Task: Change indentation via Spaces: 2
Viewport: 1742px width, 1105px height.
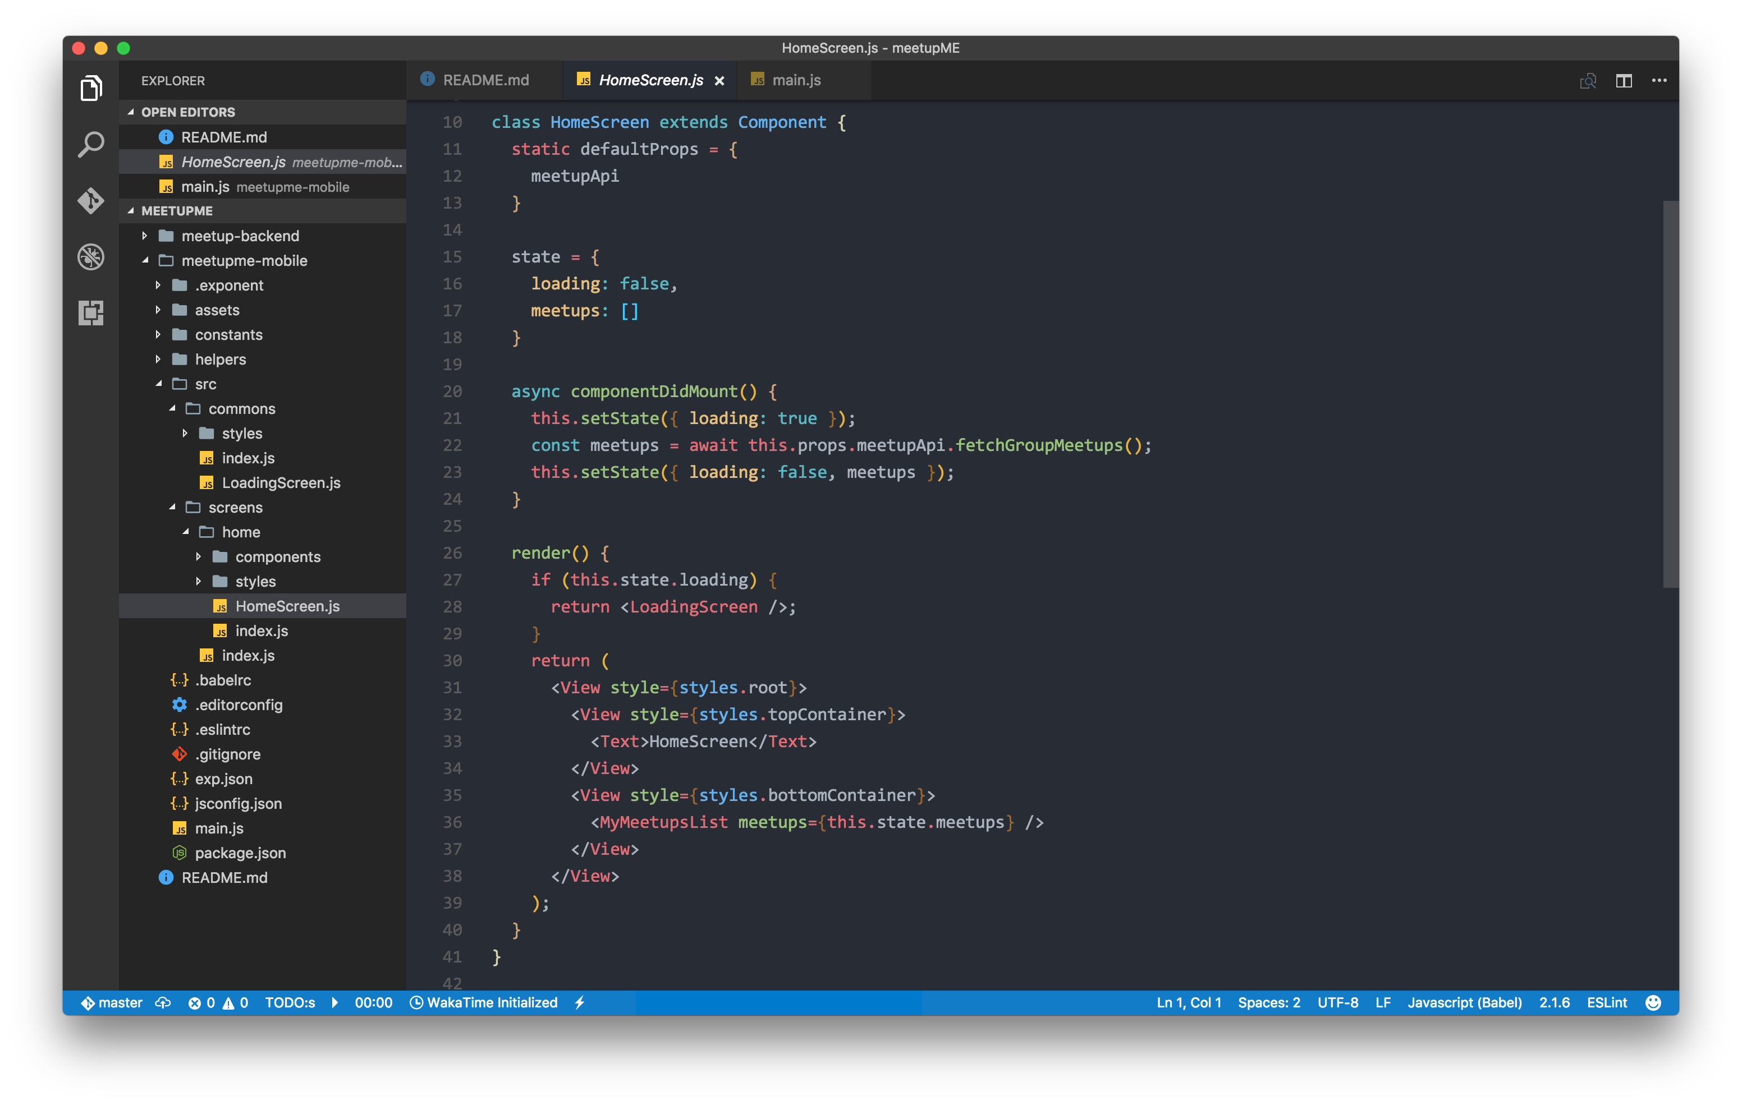Action: pyautogui.click(x=1269, y=1003)
